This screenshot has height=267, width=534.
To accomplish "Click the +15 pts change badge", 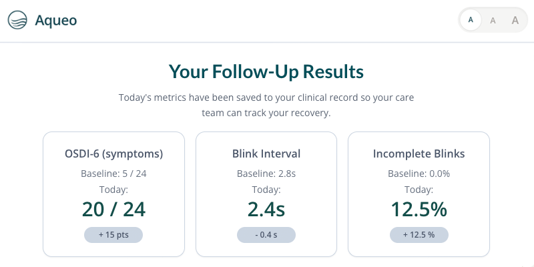I will [113, 235].
